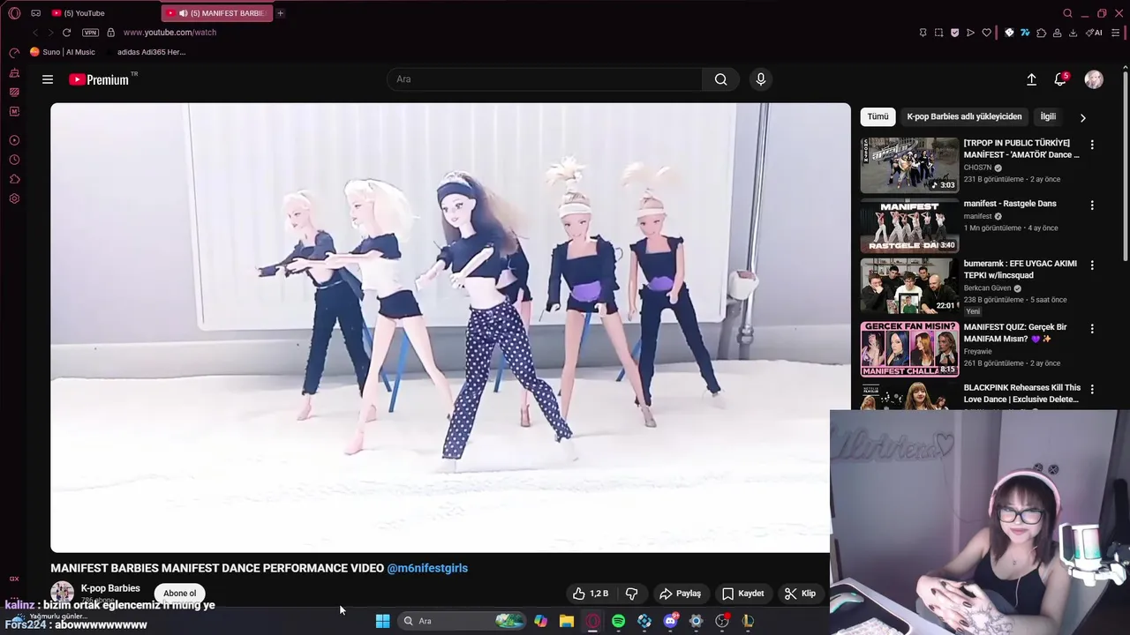1130x635 pixels.
Task: Switch to the (5) YouTube tab
Action: [102, 13]
